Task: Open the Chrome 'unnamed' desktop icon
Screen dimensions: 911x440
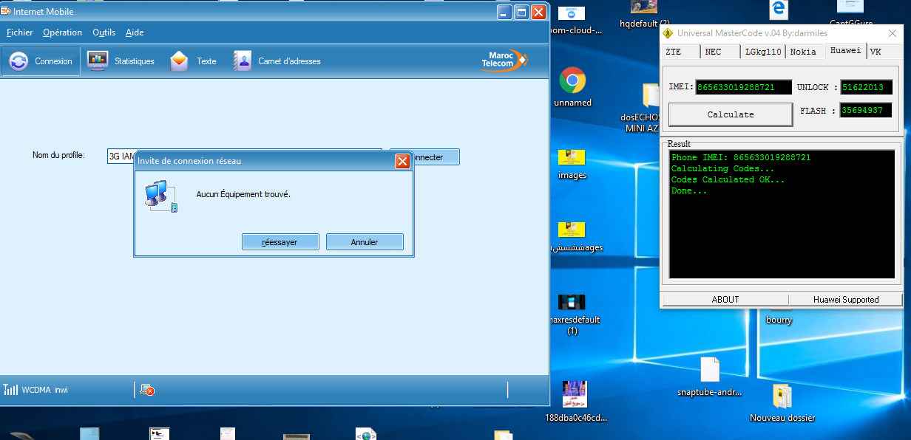Action: [572, 87]
